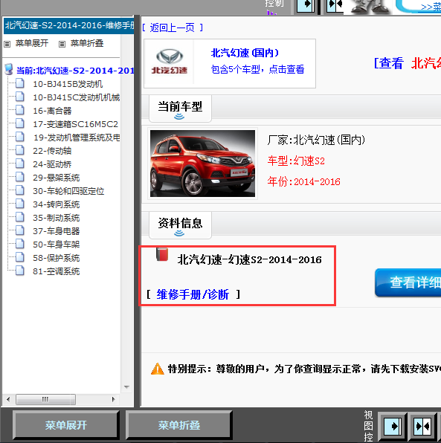Screen dimensions: 441x443
Task: Click 包含5个车型，点击查看 link
Action: pos(257,69)
